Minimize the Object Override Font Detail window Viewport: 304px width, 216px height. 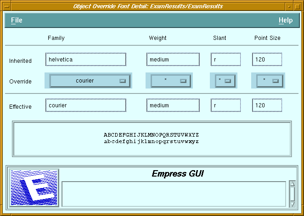point(289,6)
